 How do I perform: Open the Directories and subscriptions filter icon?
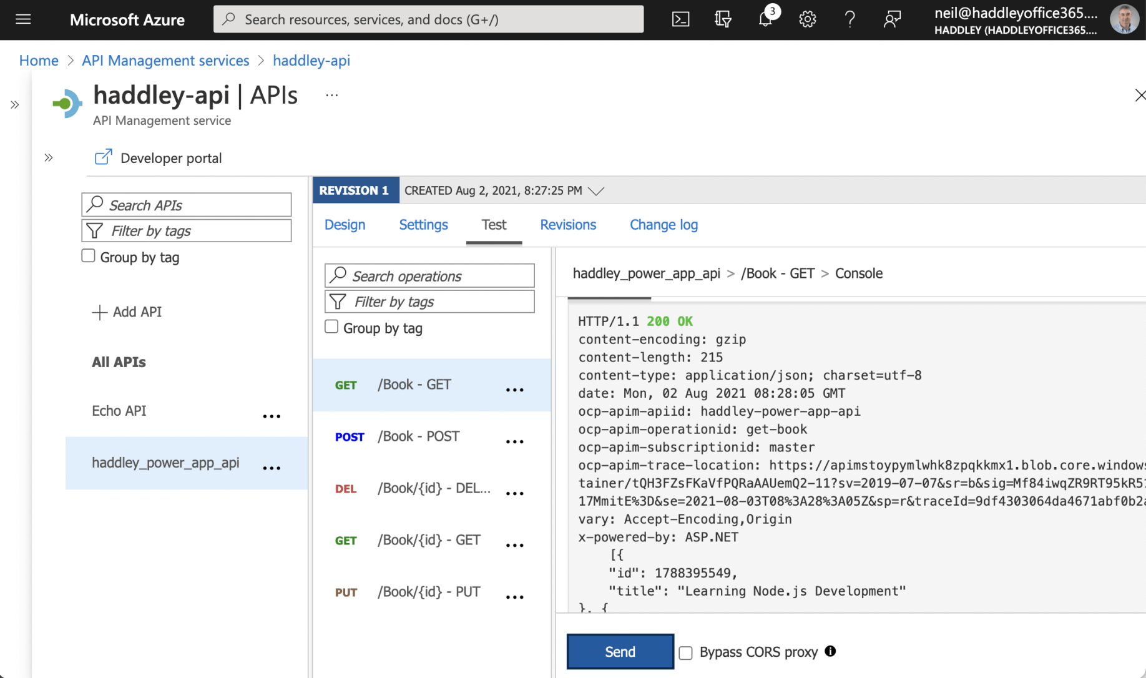click(x=723, y=19)
